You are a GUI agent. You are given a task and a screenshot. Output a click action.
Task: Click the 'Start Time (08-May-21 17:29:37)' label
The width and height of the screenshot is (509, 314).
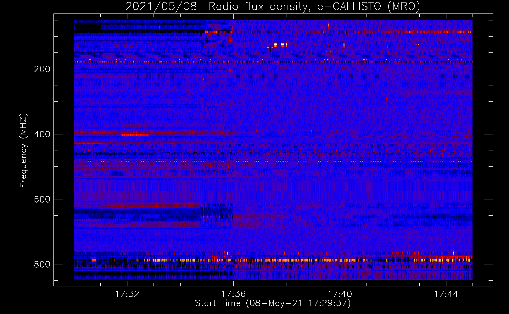273,303
